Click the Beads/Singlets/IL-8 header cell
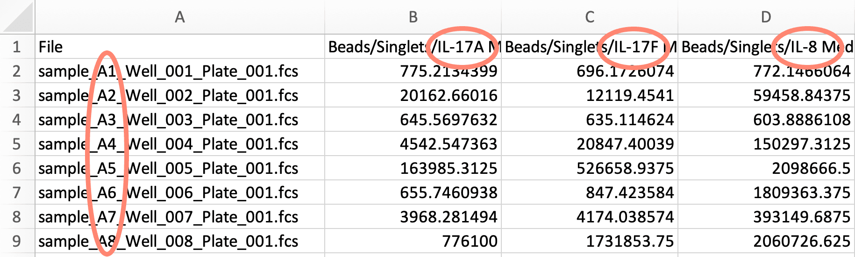Image resolution: width=855 pixels, height=257 pixels. tap(766, 47)
